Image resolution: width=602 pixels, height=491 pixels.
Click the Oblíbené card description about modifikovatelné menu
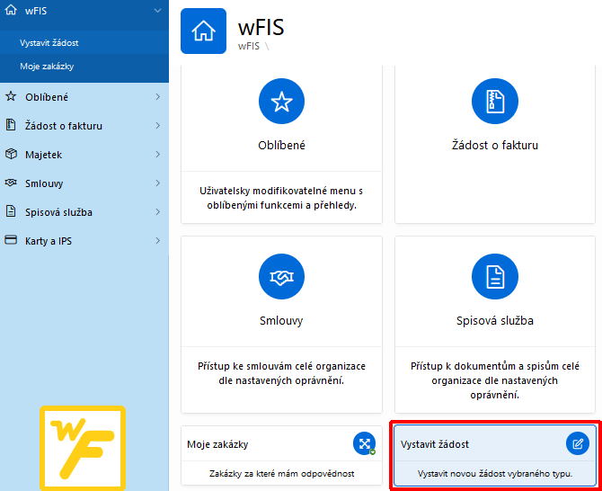pyautogui.click(x=281, y=198)
